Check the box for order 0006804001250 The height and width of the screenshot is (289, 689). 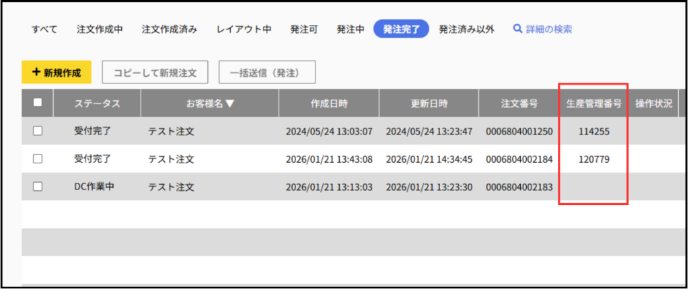[x=38, y=131]
